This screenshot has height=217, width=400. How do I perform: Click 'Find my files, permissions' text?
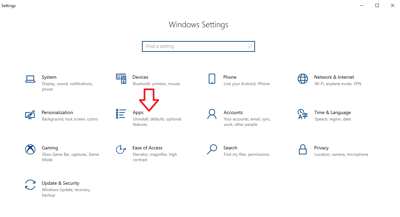click(x=246, y=154)
